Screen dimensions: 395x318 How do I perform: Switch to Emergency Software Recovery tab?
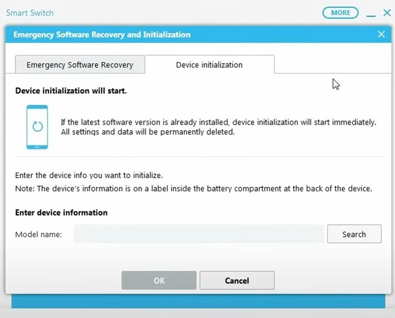pyautogui.click(x=80, y=65)
